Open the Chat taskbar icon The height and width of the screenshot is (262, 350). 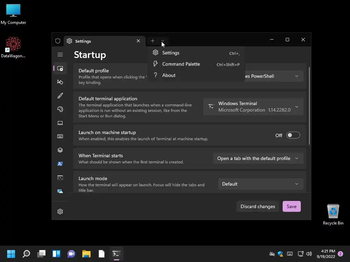pos(71,254)
